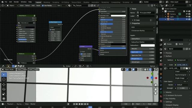Open the timeline Playback menu
Image resolution: width=192 pixels, height=108 pixels.
(x=11, y=104)
